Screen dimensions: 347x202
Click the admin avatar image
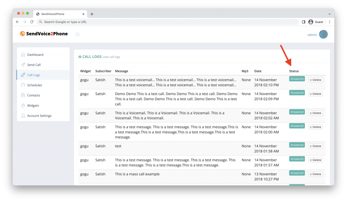(x=323, y=35)
